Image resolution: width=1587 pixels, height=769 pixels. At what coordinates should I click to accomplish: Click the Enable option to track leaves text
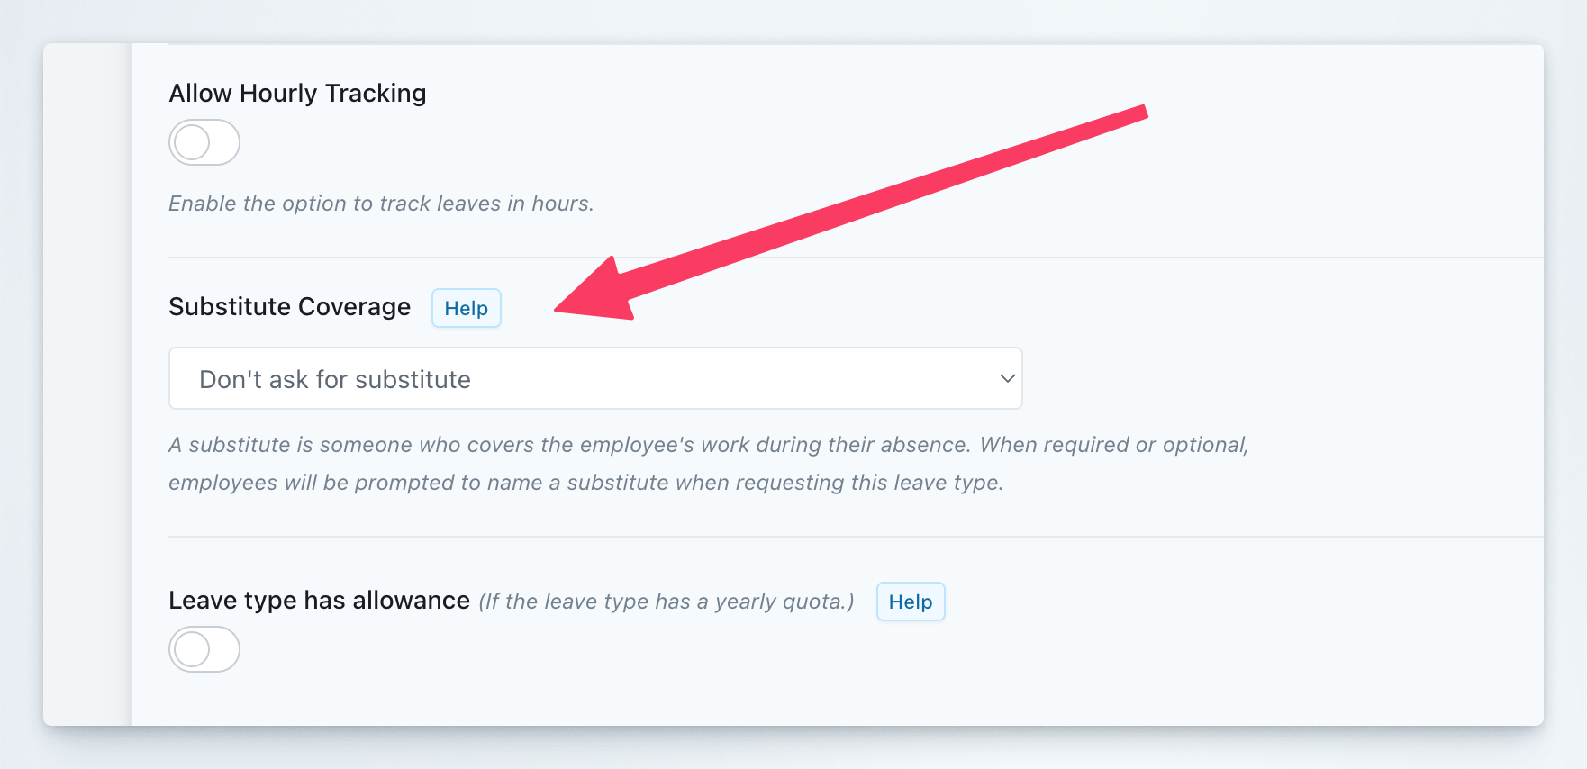coord(381,203)
